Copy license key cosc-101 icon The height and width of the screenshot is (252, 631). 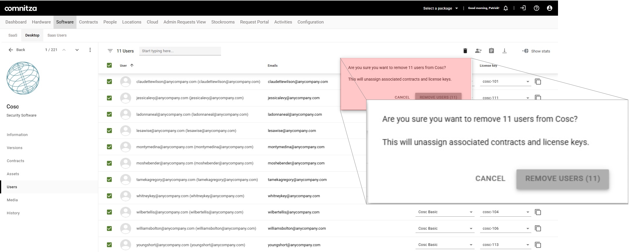(x=538, y=82)
